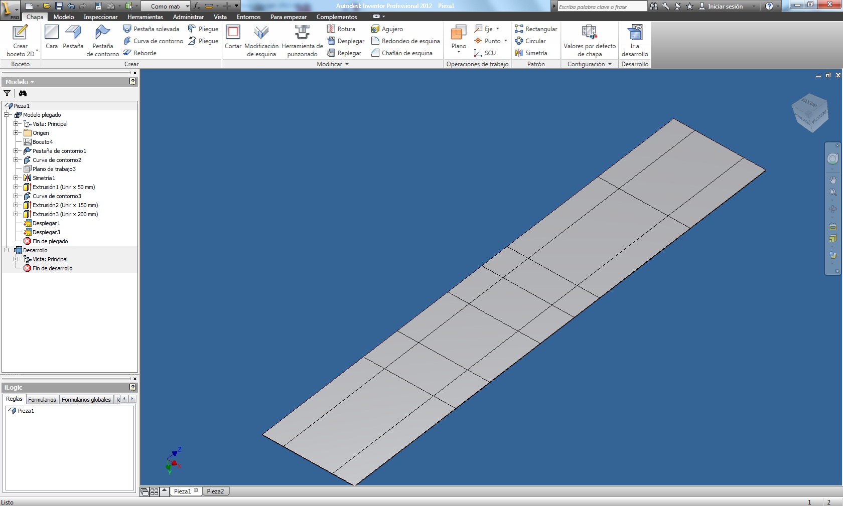Switch to Formularios tab in iLogic
Viewport: 843px width, 506px height.
pyautogui.click(x=42, y=400)
